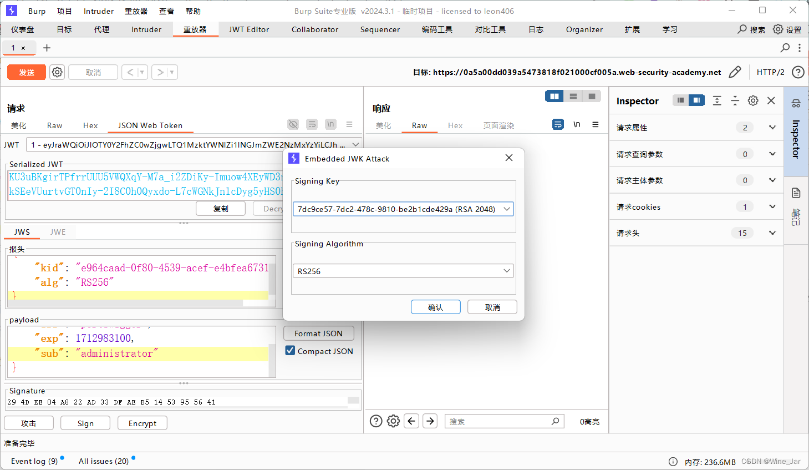
Task: Open the help icon beside HTTP/2
Action: tap(798, 72)
